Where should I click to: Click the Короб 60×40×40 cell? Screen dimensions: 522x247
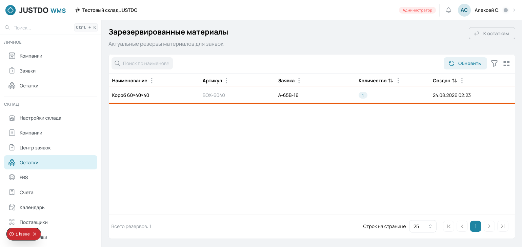130,95
